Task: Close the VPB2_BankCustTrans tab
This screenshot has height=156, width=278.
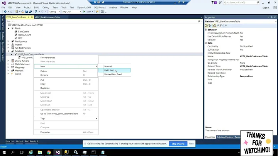Action: click(32, 17)
